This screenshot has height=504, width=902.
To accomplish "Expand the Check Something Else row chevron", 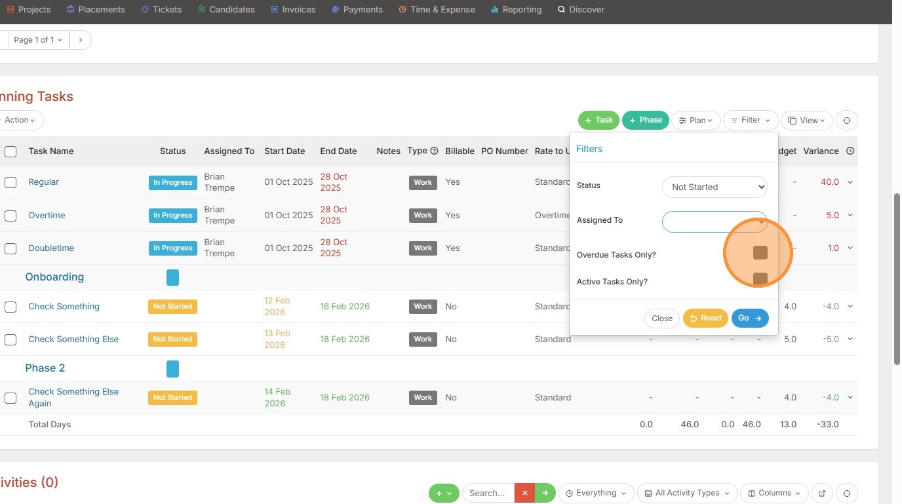I will click(850, 339).
